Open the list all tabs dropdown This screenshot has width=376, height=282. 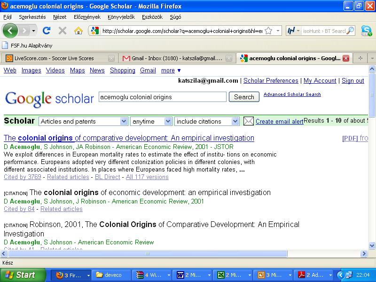[372, 58]
